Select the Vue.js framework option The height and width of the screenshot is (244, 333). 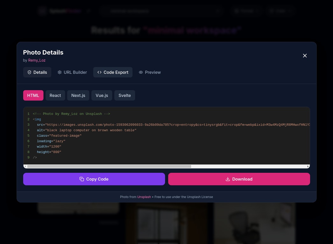tap(102, 95)
